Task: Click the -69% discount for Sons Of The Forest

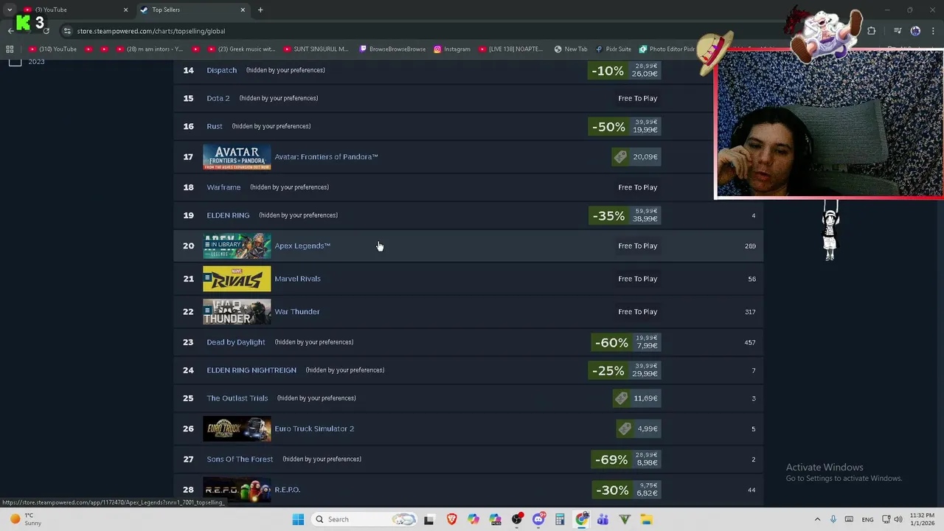Action: click(611, 459)
